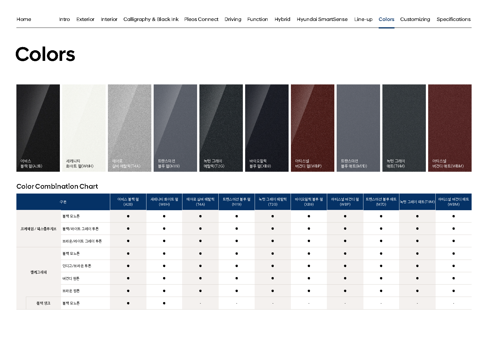Viewport: 488px width, 342px height.
Task: Click the 블랙 잉크 trim label
Action: pyautogui.click(x=43, y=303)
